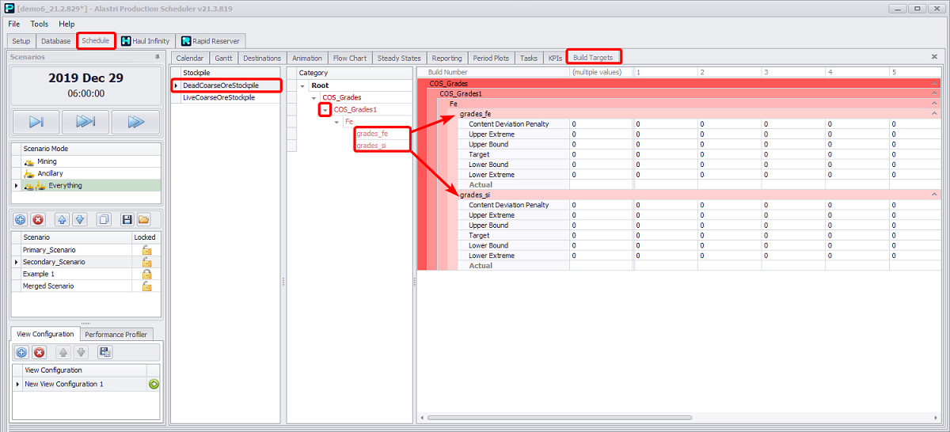Open the Animation tab
Screen dimensions: 950x432
coord(307,58)
